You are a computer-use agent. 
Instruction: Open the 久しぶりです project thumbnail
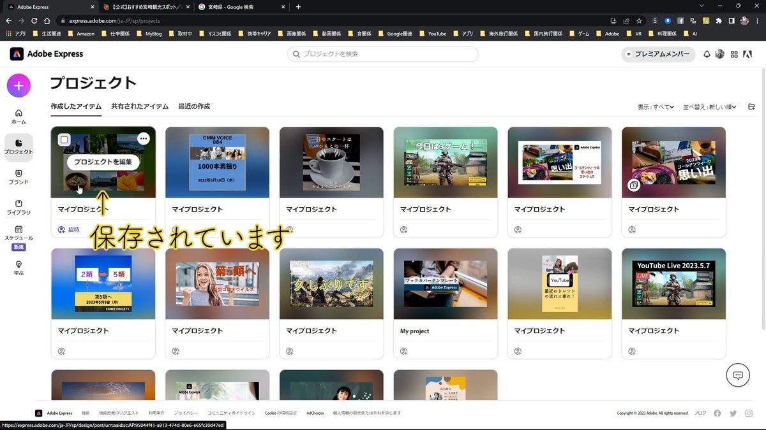331,283
